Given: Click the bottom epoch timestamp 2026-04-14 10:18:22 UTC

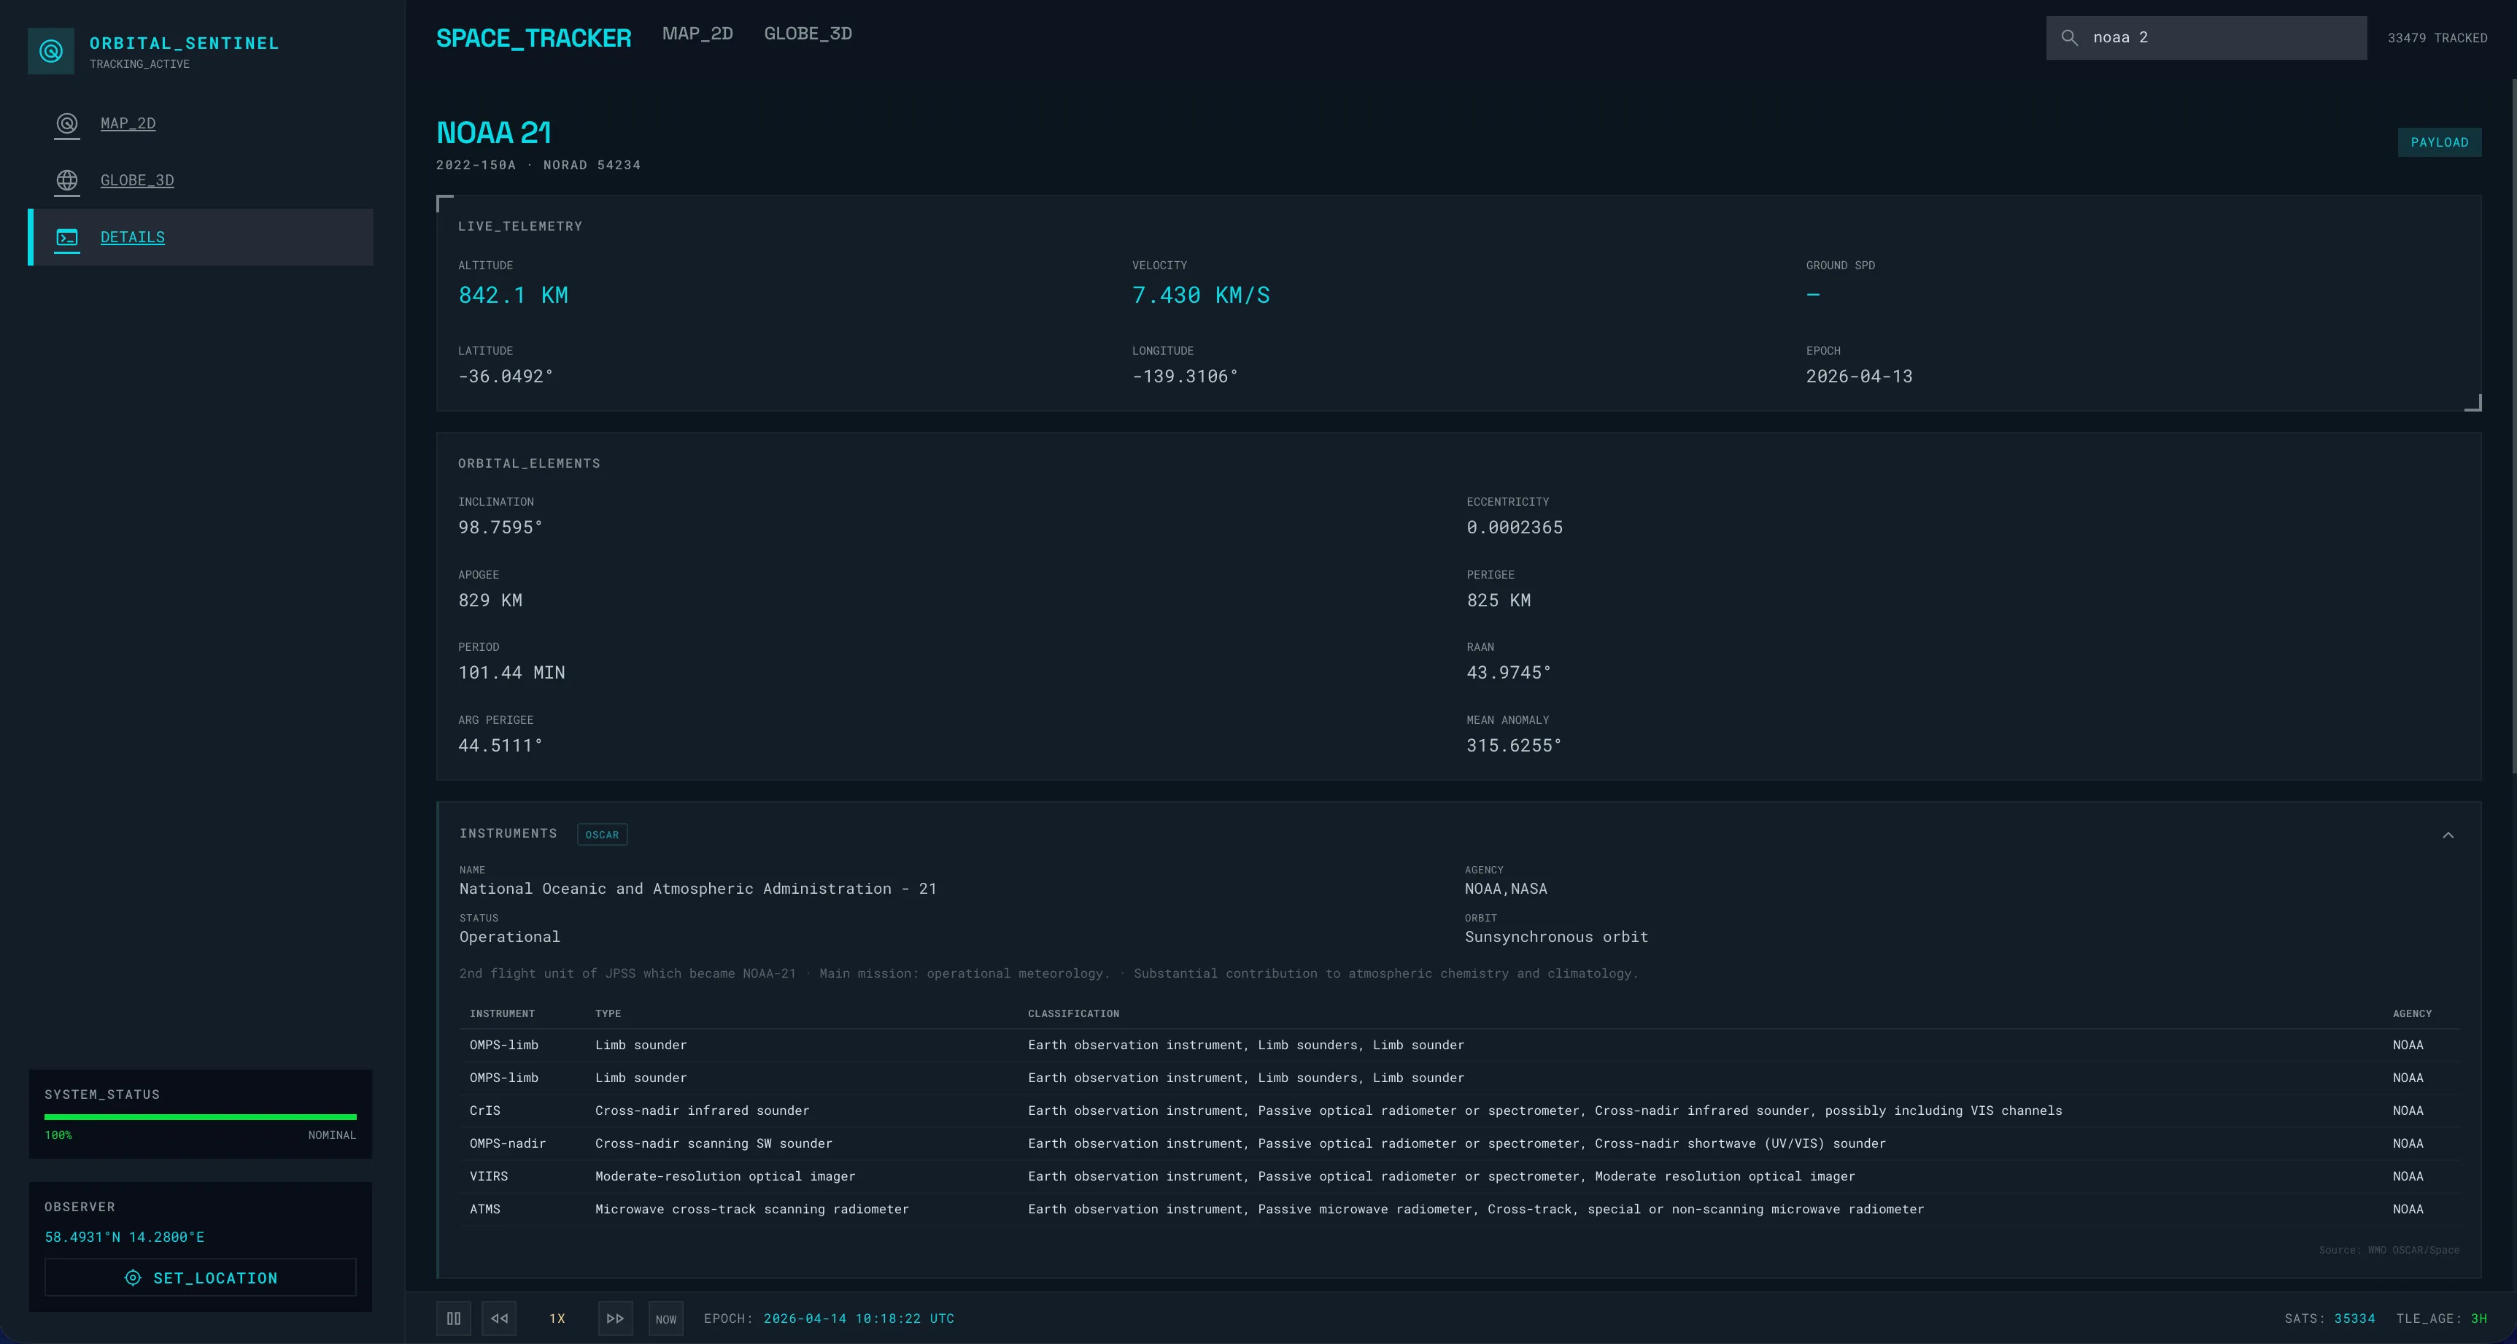Looking at the screenshot, I should coord(859,1318).
